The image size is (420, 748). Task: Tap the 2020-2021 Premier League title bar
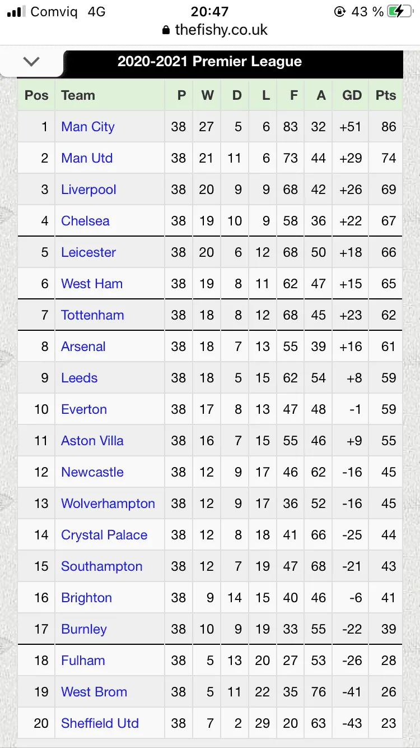[x=209, y=62]
